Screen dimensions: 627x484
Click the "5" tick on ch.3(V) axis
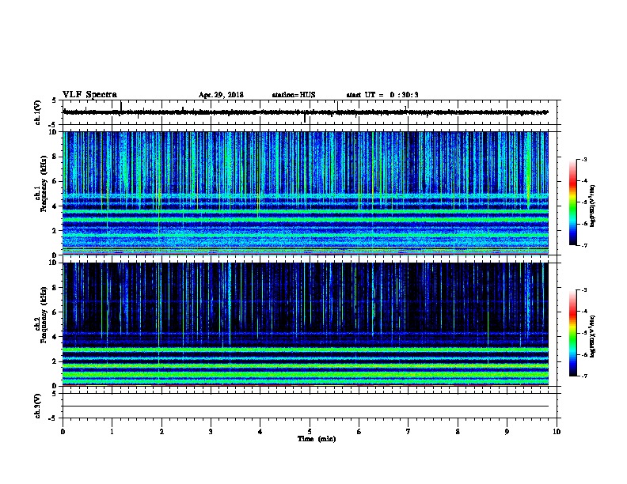point(54,394)
